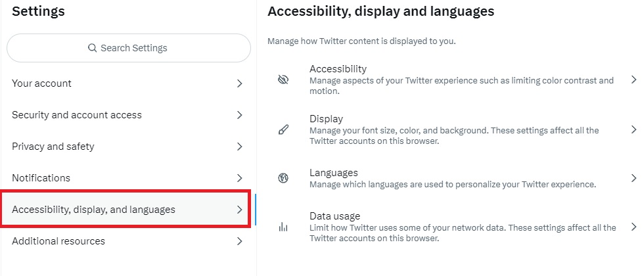
Task: Click the Search Settings field
Action: point(129,48)
